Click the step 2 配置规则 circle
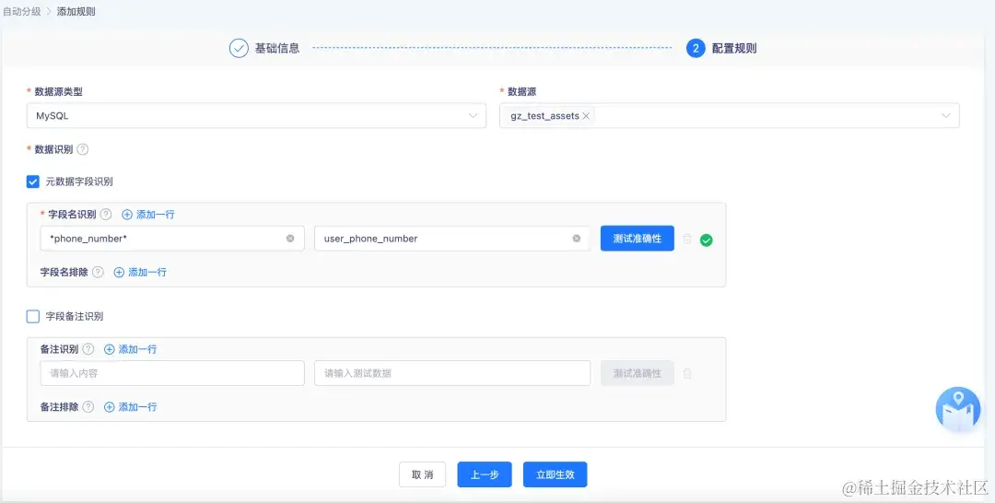The image size is (995, 503). coord(696,48)
